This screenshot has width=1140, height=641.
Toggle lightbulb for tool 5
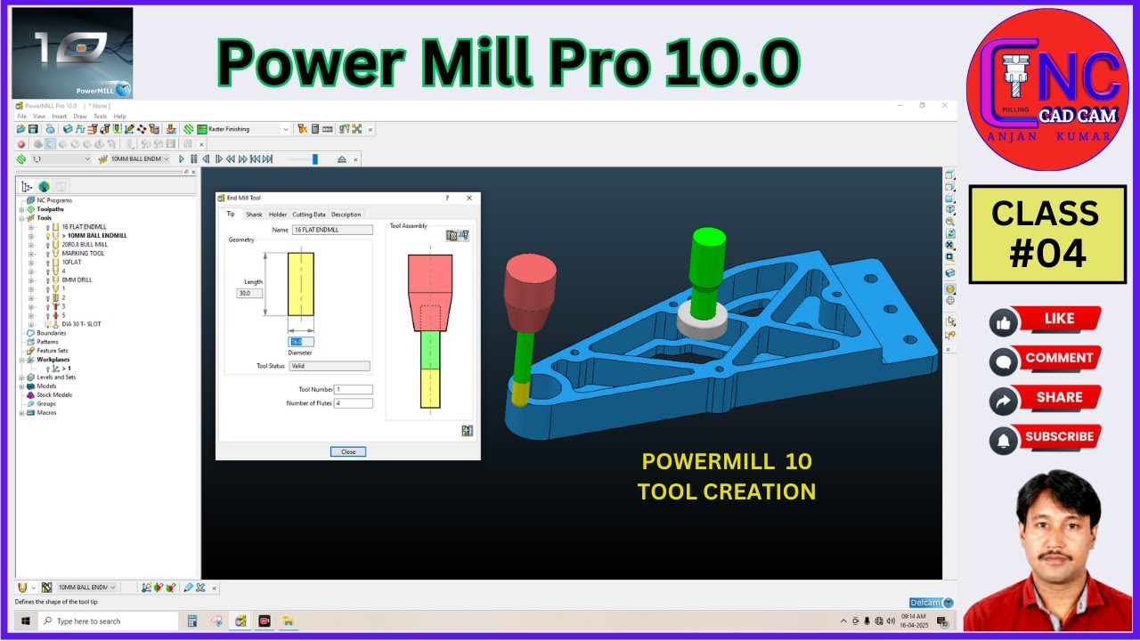[48, 315]
